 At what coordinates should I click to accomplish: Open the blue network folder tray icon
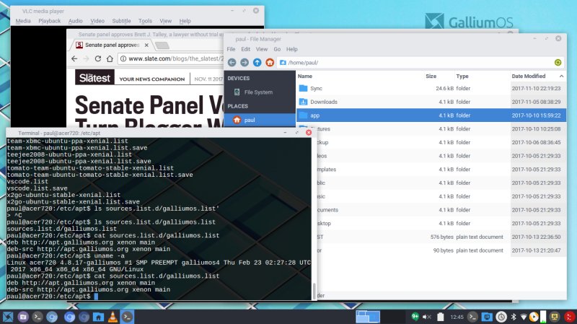pyautogui.click(x=486, y=317)
